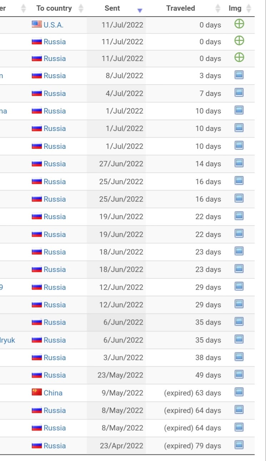Click the Russia link in the 4/Jul/2022 row

click(55, 93)
